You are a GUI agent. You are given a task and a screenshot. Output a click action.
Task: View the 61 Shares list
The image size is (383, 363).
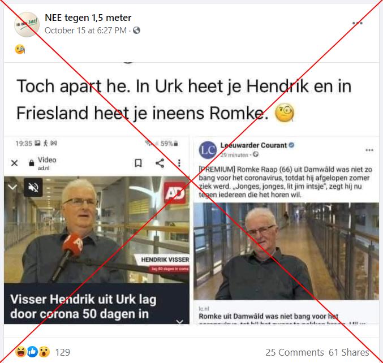click(x=348, y=352)
